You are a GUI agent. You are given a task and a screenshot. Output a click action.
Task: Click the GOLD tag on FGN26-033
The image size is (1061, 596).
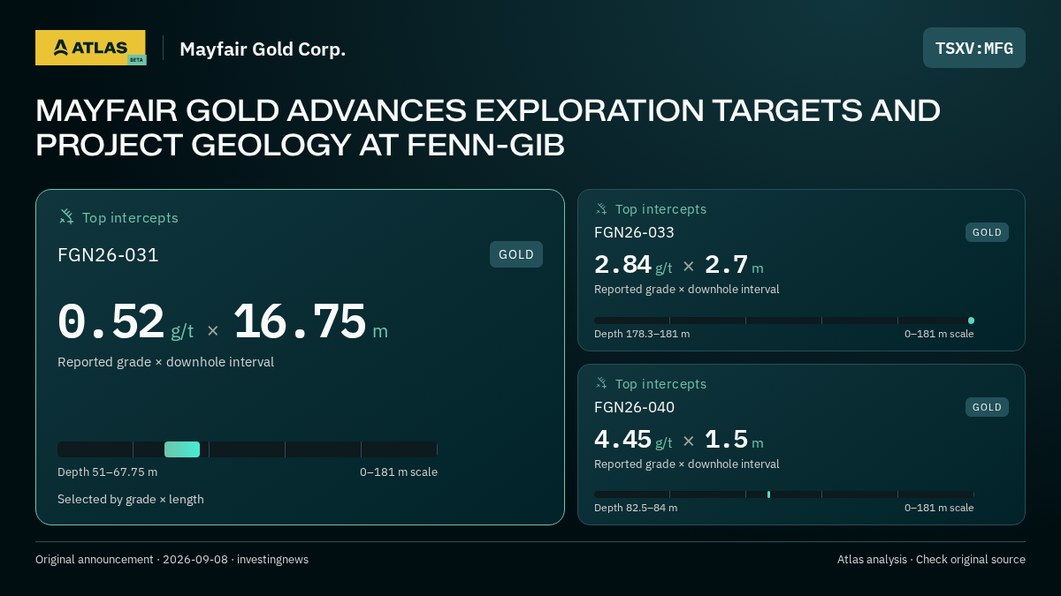click(x=987, y=232)
